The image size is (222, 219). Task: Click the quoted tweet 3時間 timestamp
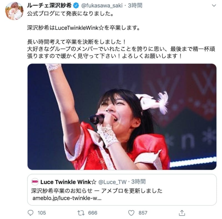pyautogui.click(x=138, y=182)
